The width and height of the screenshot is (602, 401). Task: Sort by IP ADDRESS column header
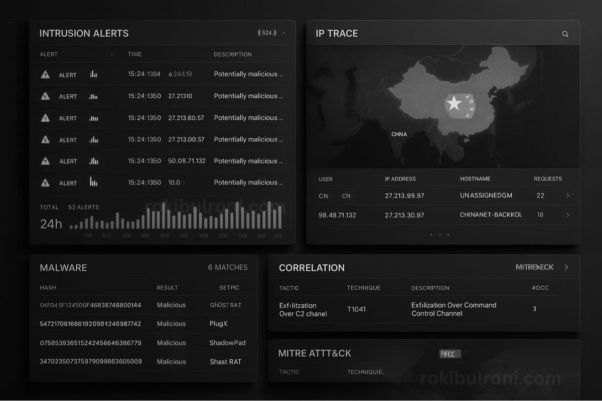(400, 179)
